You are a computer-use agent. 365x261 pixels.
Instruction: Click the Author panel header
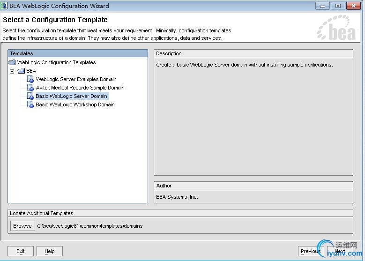coord(253,186)
